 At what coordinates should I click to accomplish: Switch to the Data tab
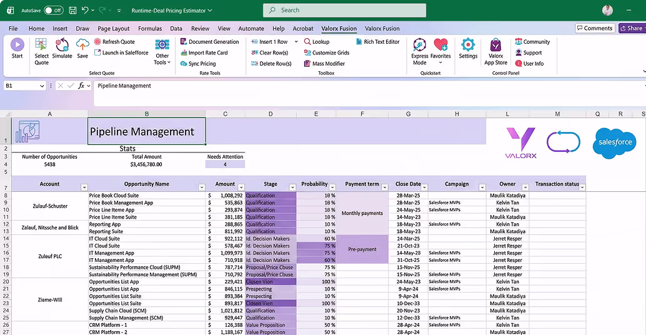click(176, 28)
